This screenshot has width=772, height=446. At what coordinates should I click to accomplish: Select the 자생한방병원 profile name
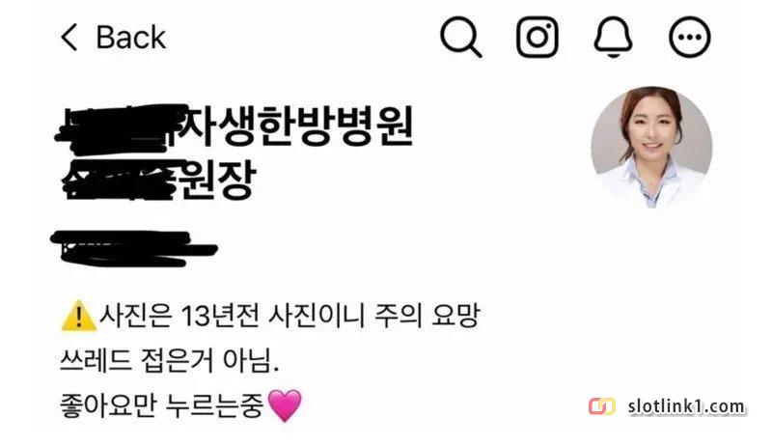click(295, 126)
